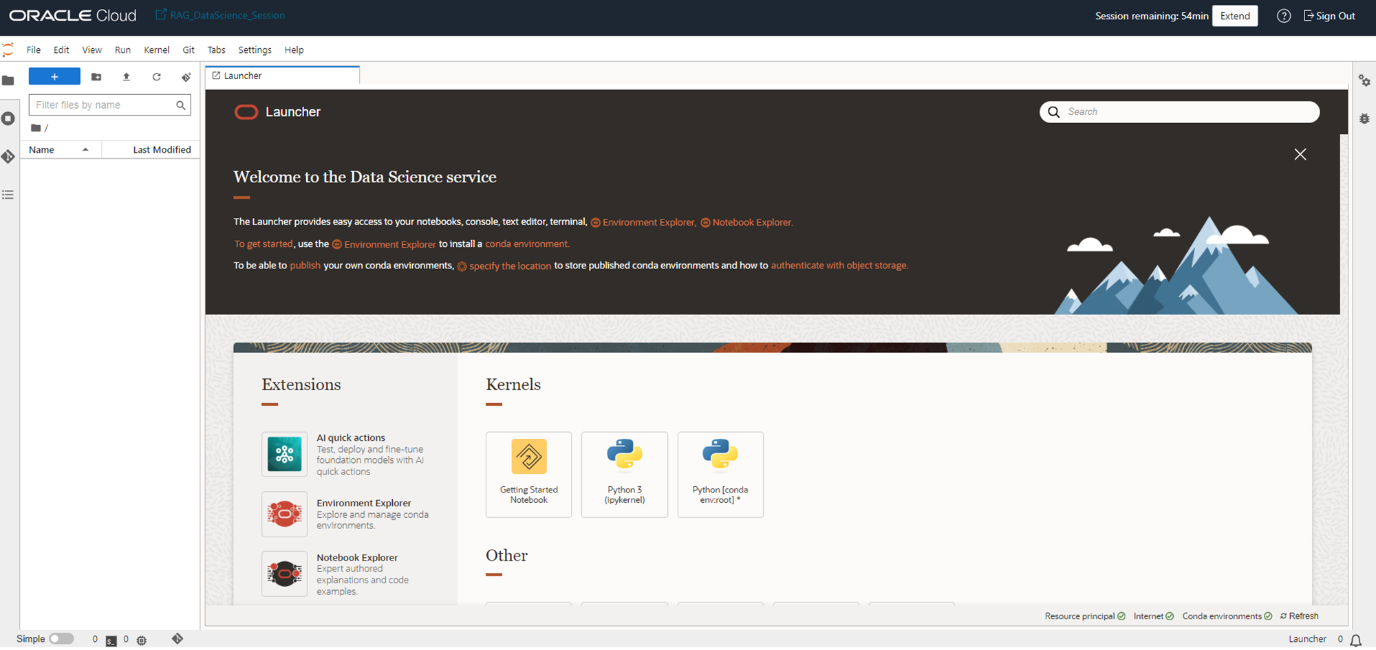
Task: Click the 'publish' link
Action: point(305,265)
